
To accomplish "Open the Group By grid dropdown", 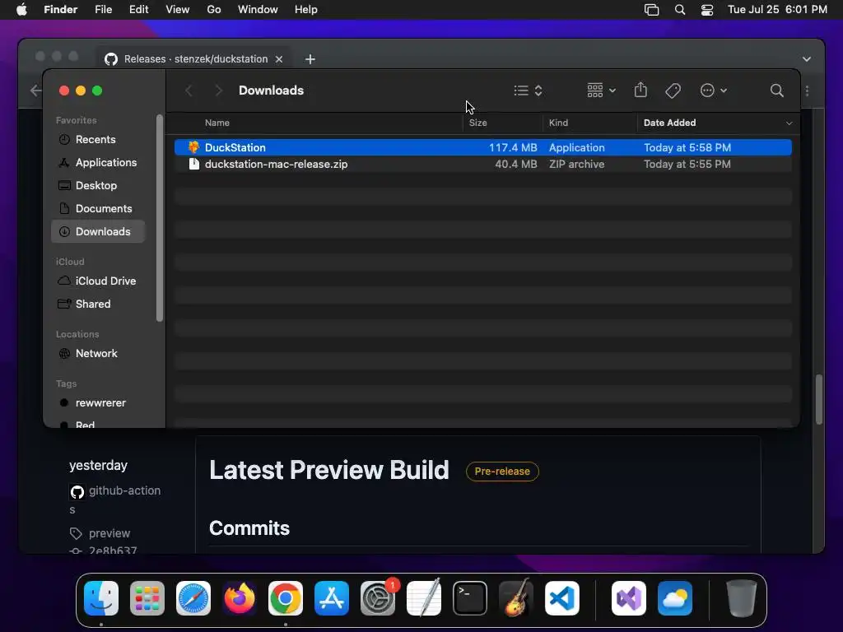I will 601,91.
